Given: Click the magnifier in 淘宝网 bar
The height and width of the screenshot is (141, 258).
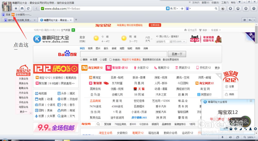Looking at the screenshot, I should pos(98,124).
